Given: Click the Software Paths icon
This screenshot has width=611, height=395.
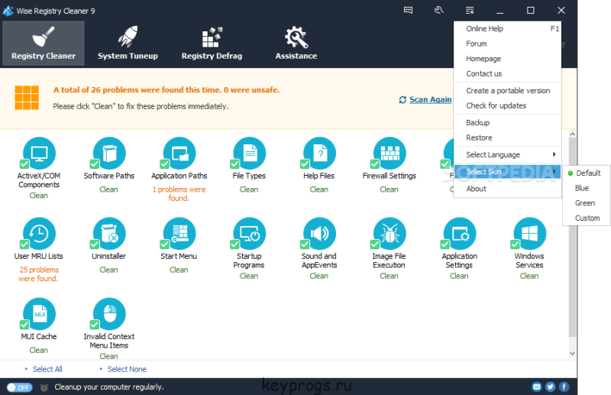Looking at the screenshot, I should [x=109, y=153].
